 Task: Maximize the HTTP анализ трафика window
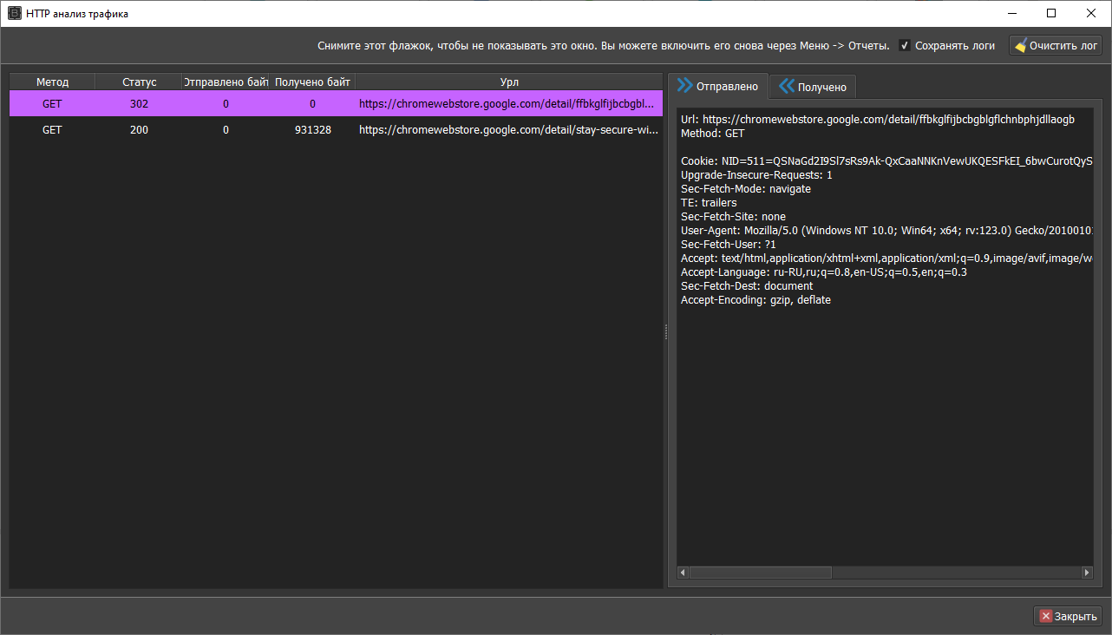(x=1051, y=13)
